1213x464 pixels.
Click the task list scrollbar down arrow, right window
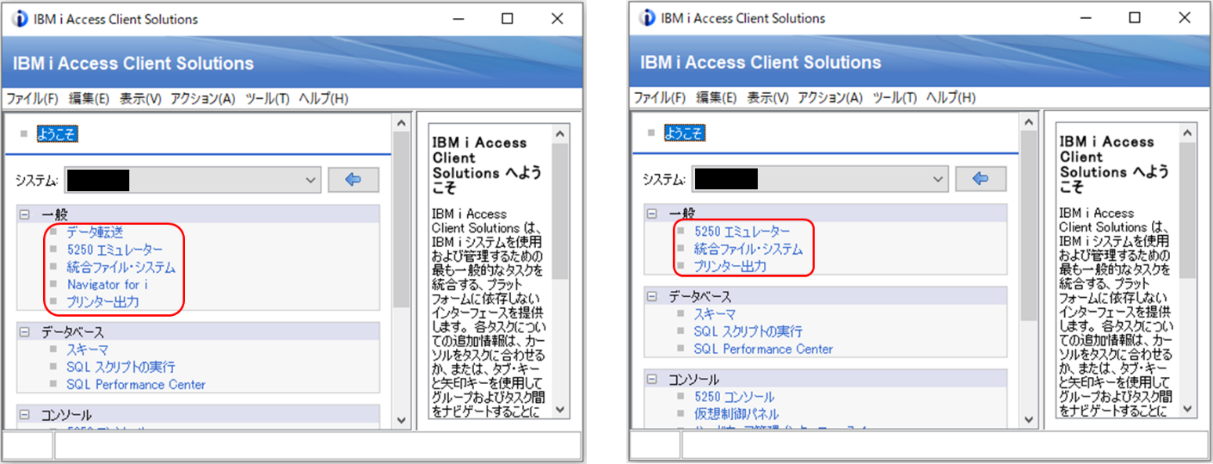1029,420
